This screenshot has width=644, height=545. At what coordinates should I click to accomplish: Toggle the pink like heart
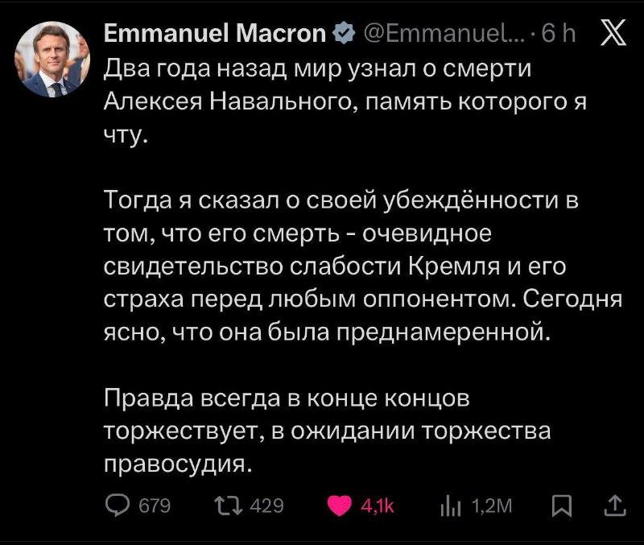click(341, 506)
